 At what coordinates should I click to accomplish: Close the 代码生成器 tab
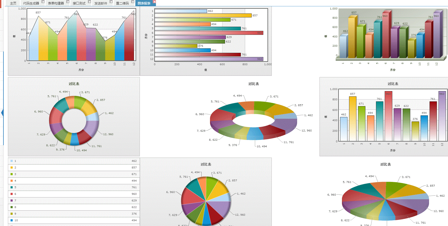(43, 2)
